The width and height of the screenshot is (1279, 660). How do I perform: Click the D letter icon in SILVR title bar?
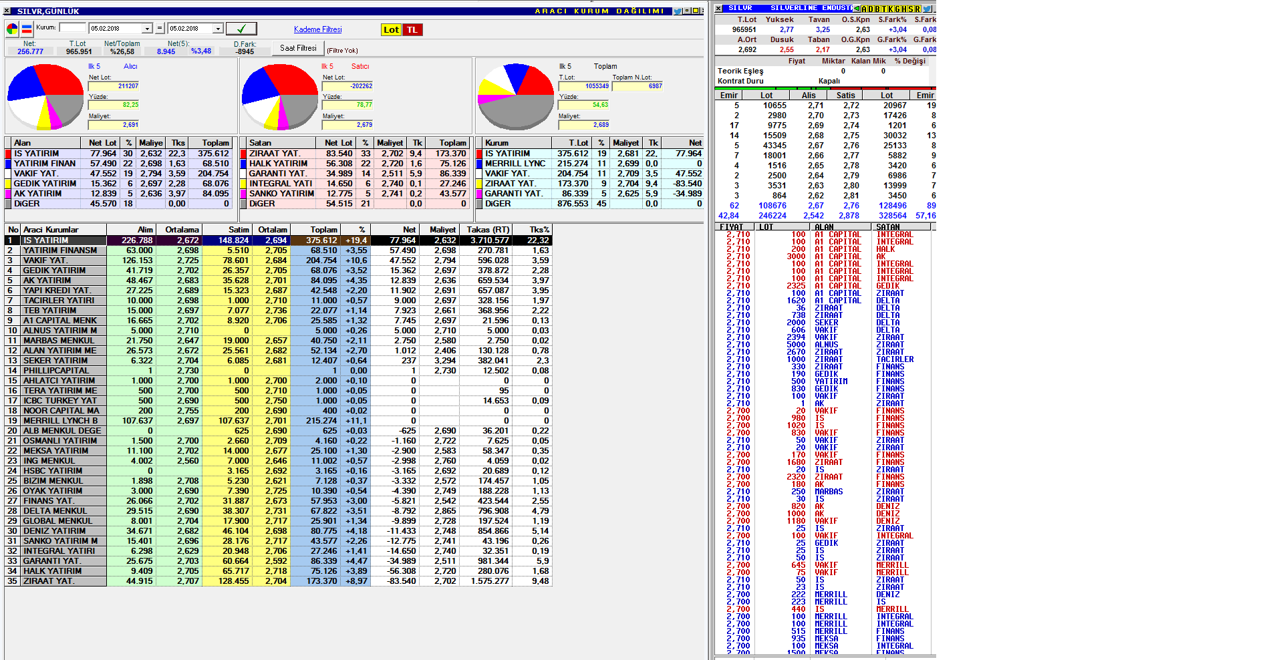point(871,9)
